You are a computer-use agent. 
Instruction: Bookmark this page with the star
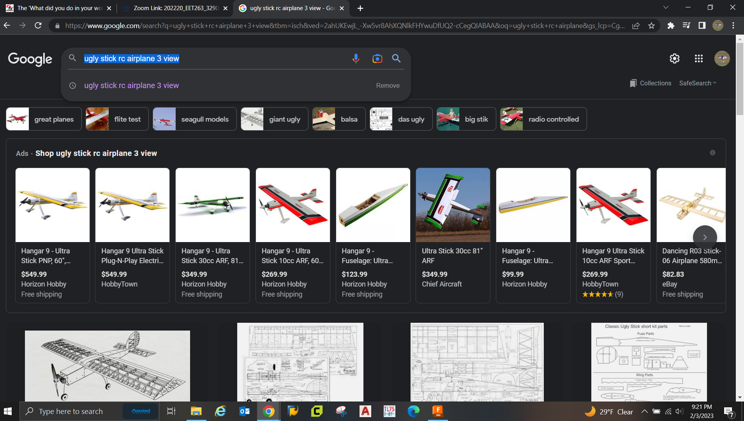651,26
